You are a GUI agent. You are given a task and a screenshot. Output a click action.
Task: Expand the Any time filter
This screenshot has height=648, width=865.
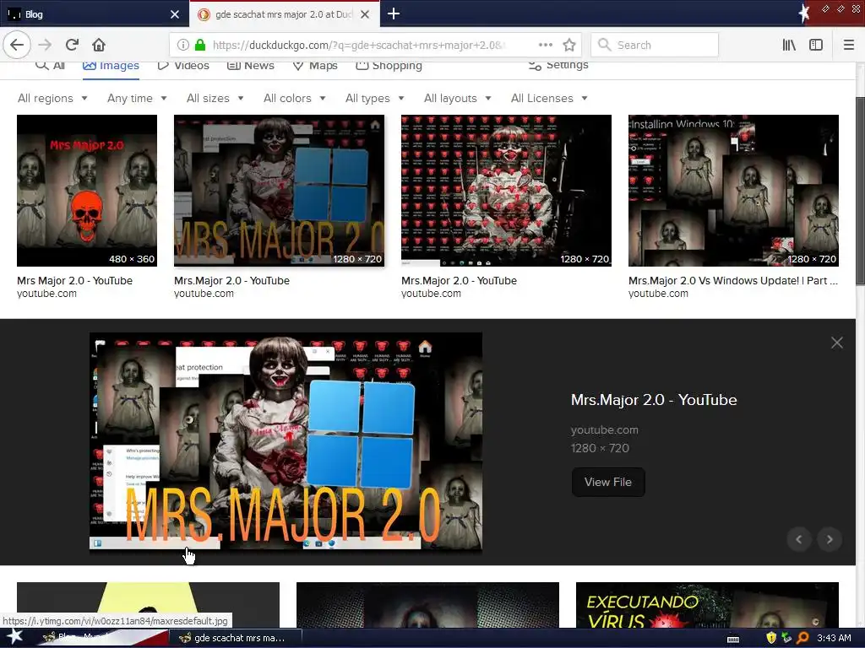tap(137, 98)
